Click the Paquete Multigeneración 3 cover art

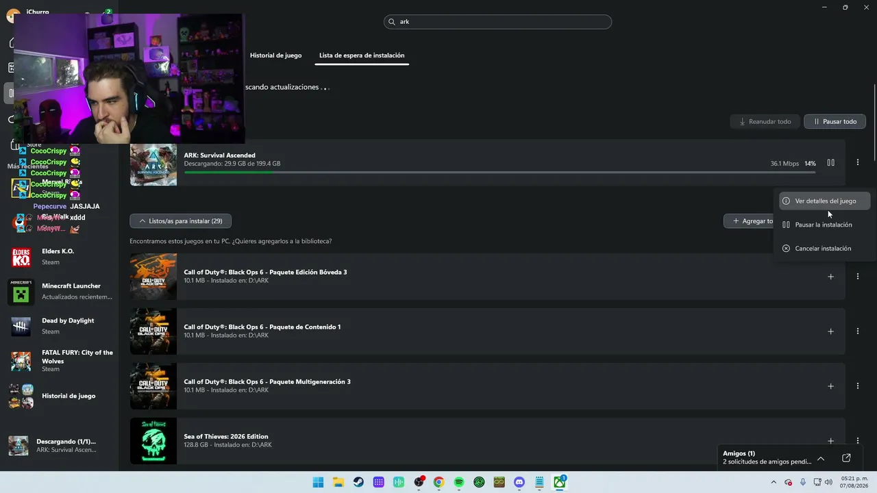(153, 386)
